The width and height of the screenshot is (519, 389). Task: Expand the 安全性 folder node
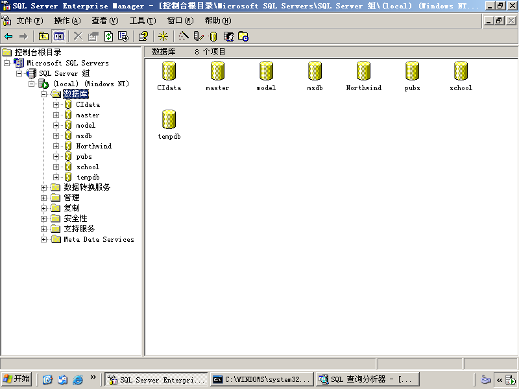click(x=43, y=218)
